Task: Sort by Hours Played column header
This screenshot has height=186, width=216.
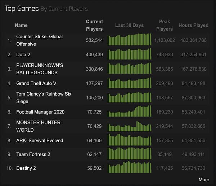Action: [193, 25]
